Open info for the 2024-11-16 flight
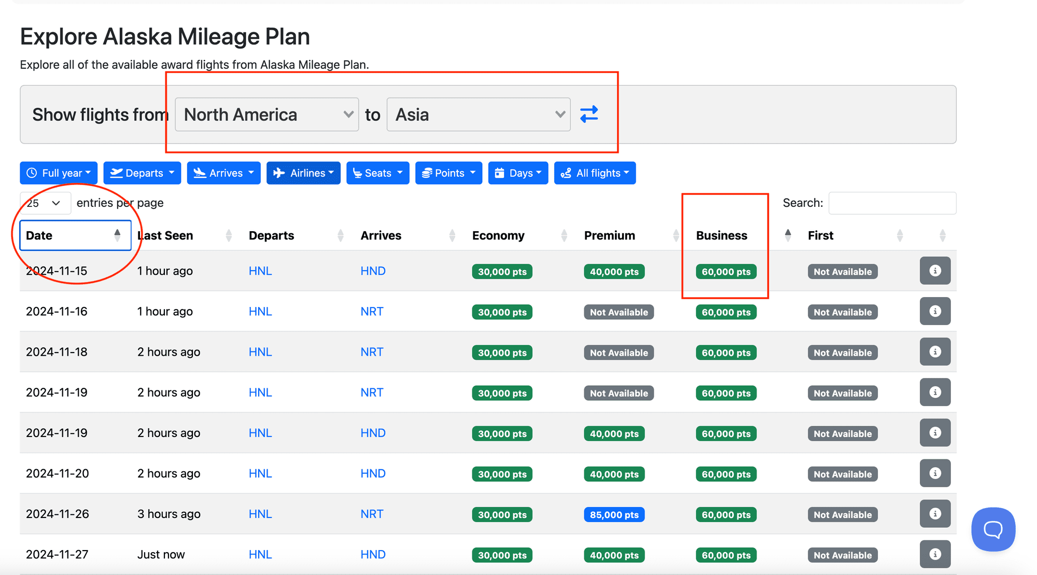1037x575 pixels. click(935, 311)
